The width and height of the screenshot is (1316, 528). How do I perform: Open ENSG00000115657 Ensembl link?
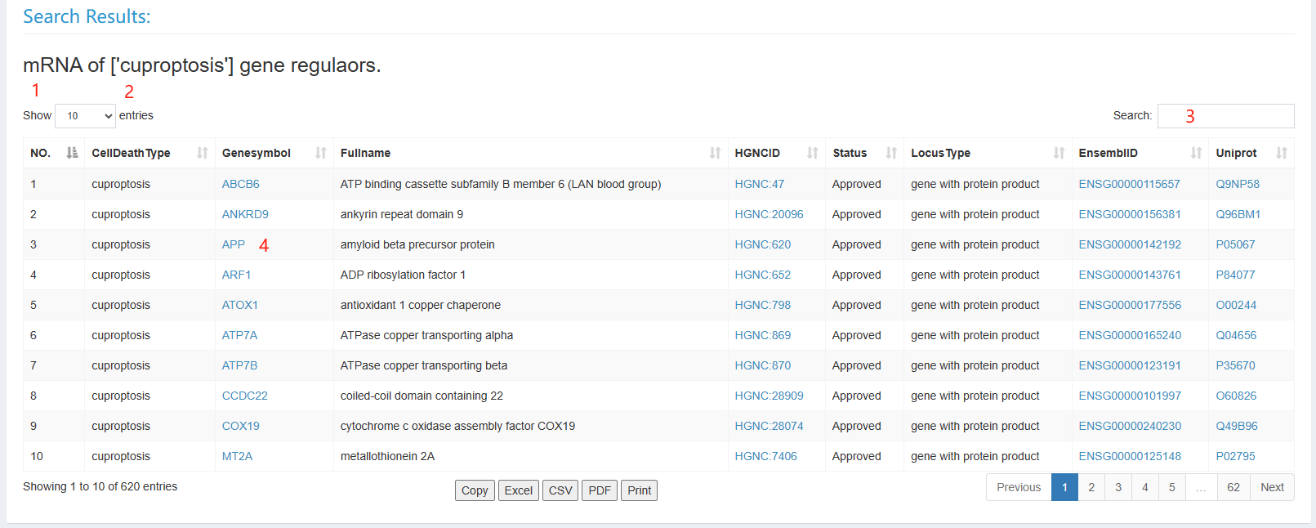tap(1130, 184)
